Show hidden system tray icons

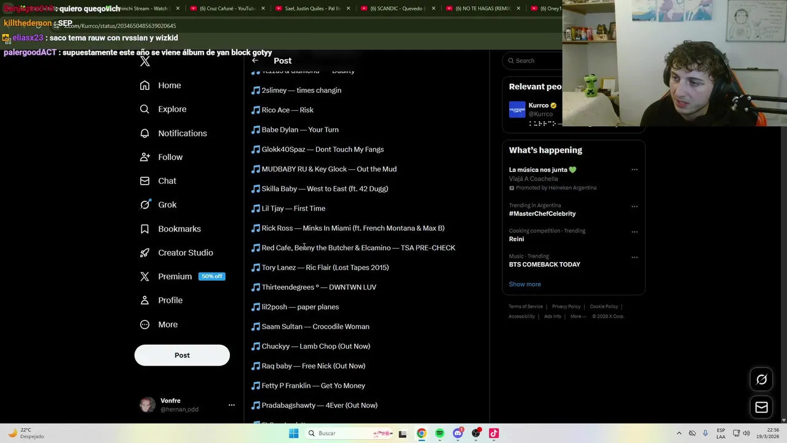pyautogui.click(x=679, y=433)
